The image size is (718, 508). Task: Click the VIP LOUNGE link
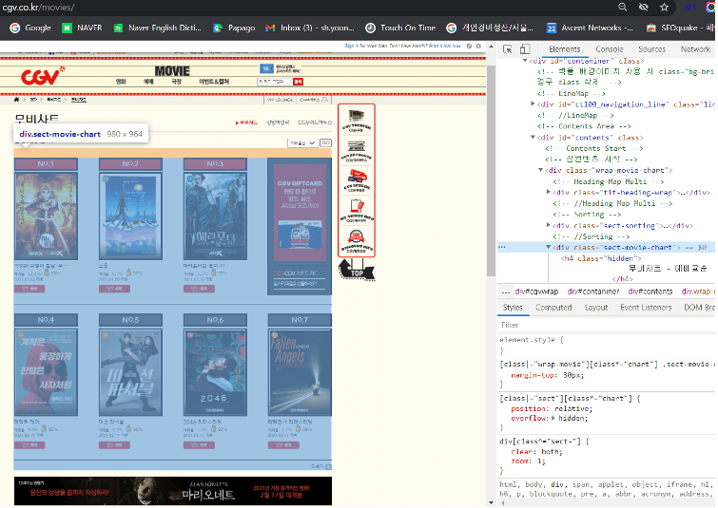(x=280, y=99)
